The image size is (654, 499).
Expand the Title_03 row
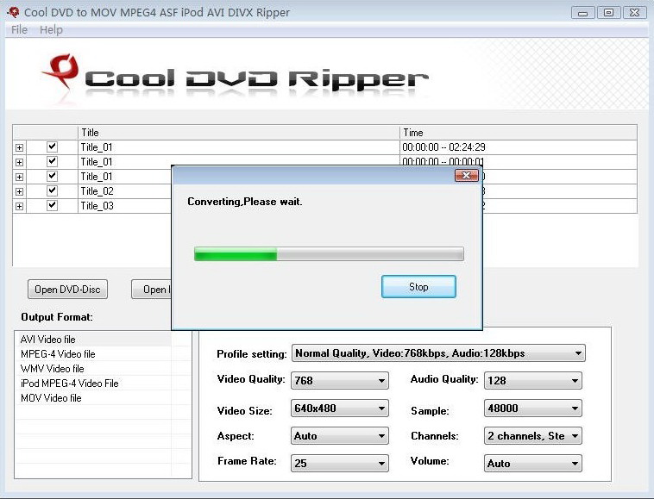click(x=19, y=206)
